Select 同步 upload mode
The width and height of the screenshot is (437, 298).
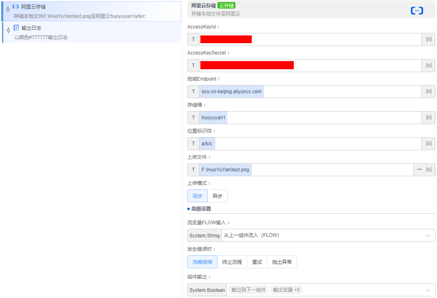point(197,196)
